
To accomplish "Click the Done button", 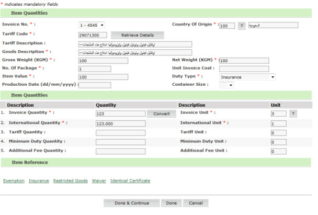I will 171,203.
